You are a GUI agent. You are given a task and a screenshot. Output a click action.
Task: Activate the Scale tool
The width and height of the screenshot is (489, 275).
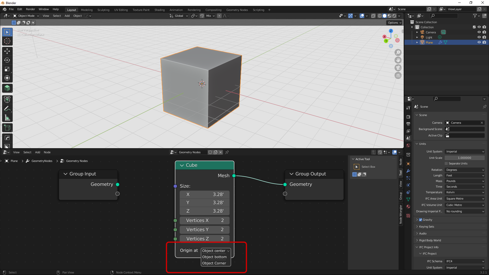click(7, 69)
